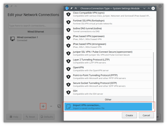
Task: Focus the search connections input field
Action: coord(36,26)
